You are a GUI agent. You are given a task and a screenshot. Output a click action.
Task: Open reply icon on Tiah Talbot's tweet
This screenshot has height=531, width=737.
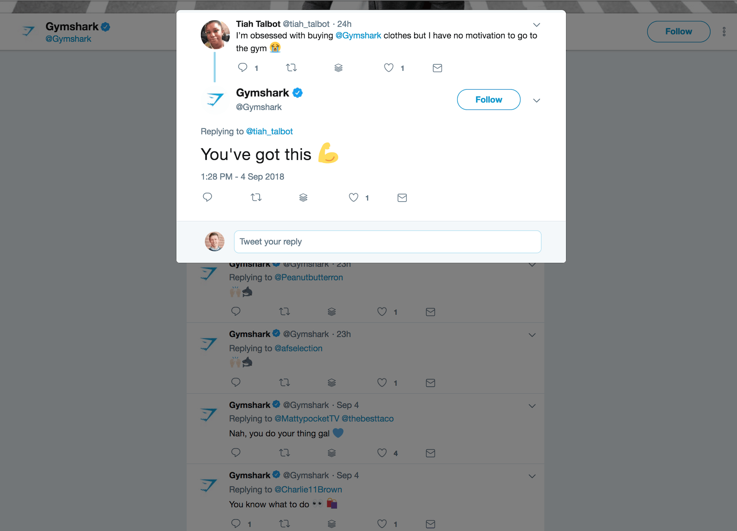click(x=242, y=67)
